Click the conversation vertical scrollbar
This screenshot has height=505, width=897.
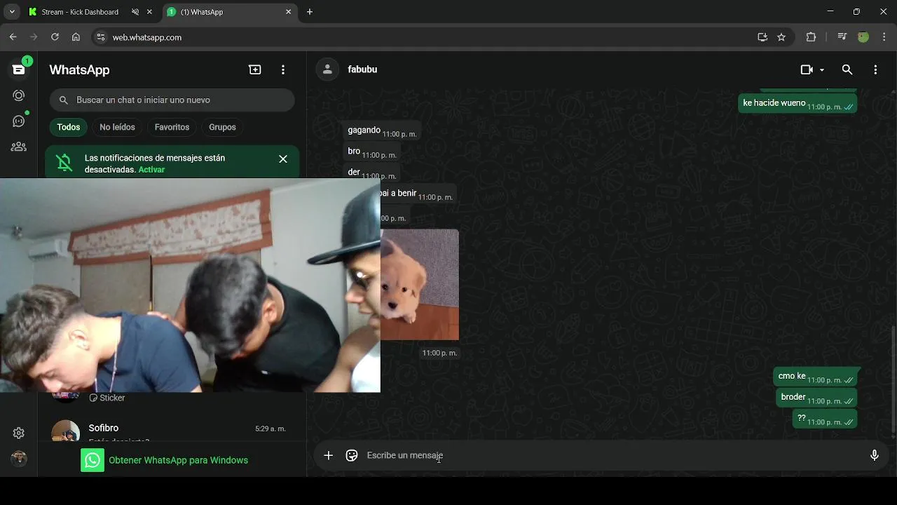(893, 379)
